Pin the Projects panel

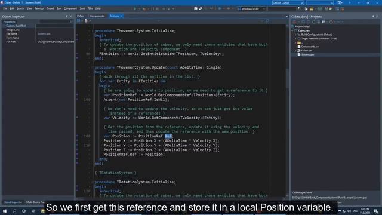click(373, 16)
